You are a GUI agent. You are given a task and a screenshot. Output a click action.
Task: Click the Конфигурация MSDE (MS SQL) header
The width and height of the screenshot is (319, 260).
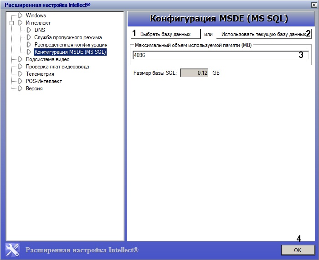click(219, 19)
